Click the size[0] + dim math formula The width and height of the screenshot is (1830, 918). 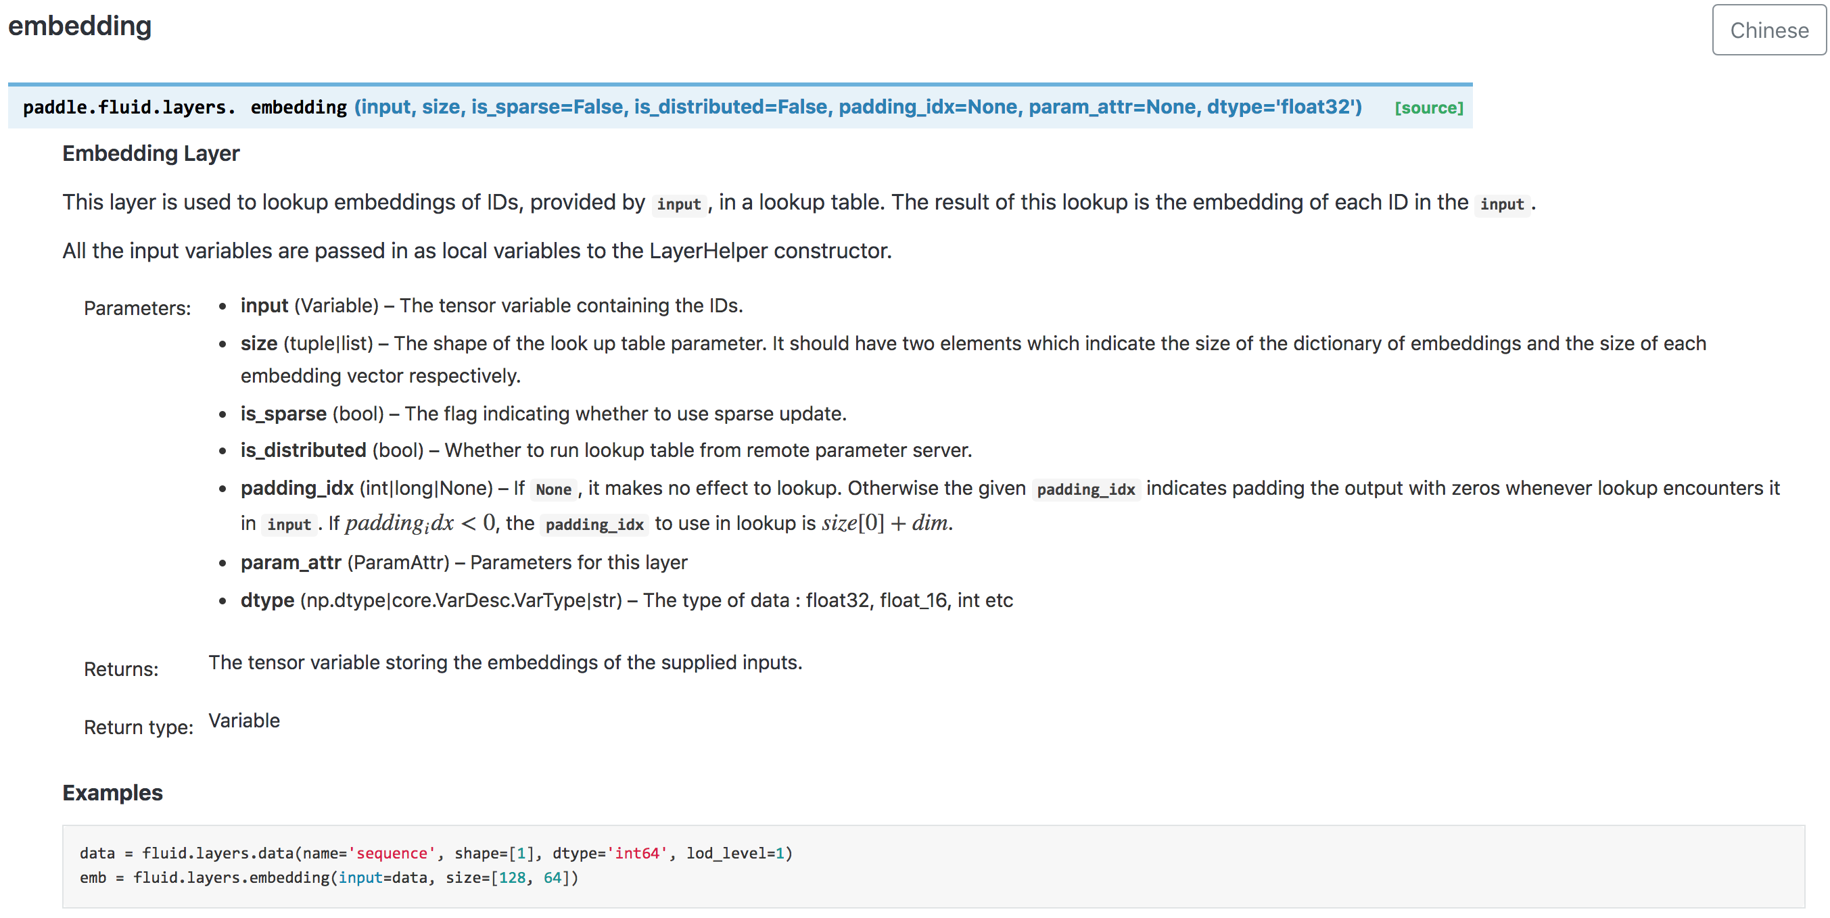coord(885,524)
